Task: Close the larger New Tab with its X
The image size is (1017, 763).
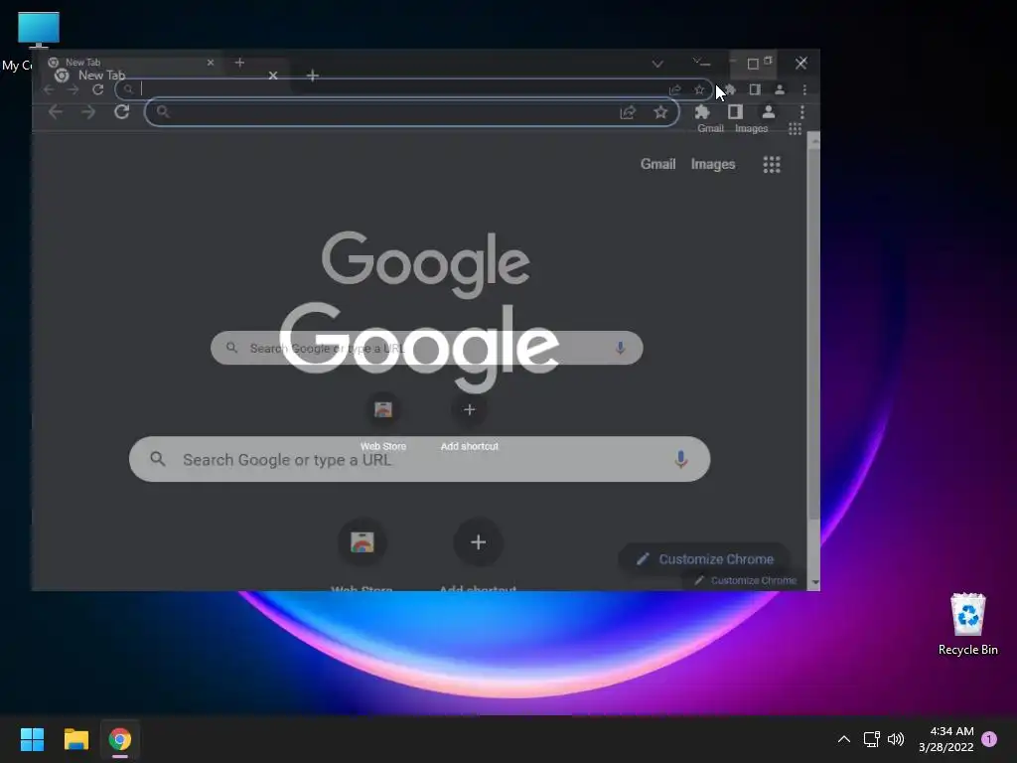Action: coord(273,76)
